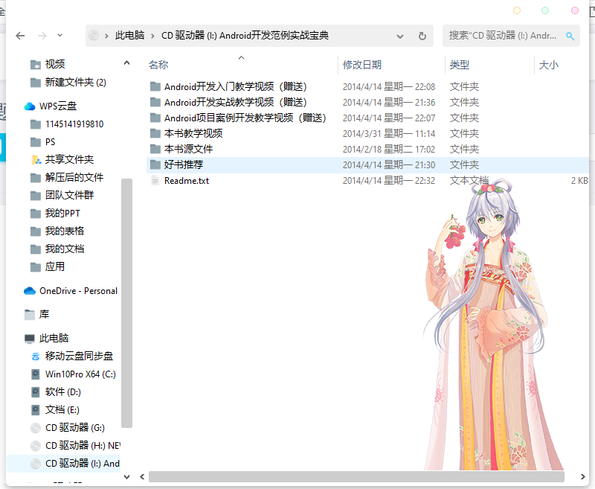Sort by the 大小 column header
The width and height of the screenshot is (595, 489).
549,65
